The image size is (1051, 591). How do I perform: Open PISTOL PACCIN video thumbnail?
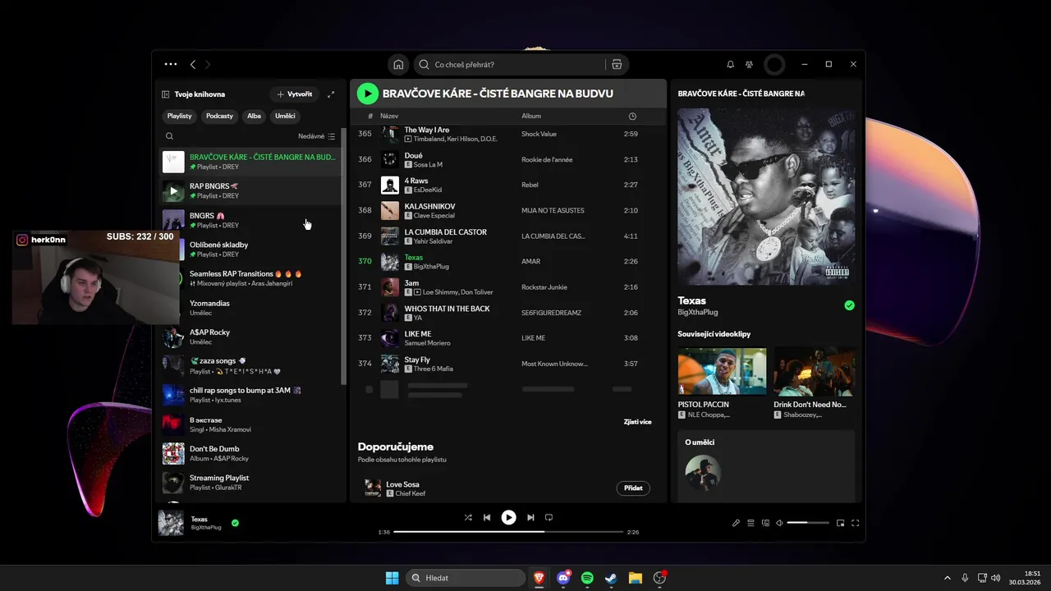point(722,371)
